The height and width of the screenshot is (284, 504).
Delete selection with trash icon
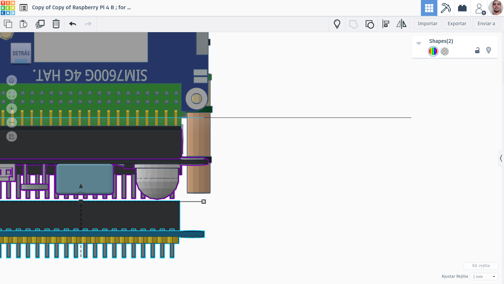tap(56, 24)
